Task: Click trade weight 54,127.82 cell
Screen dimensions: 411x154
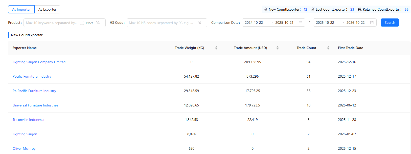Action: coord(191,76)
